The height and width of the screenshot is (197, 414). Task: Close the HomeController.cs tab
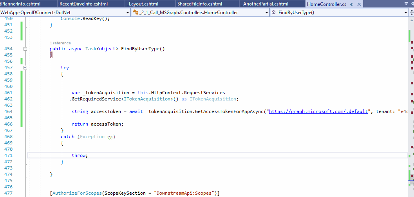[359, 4]
